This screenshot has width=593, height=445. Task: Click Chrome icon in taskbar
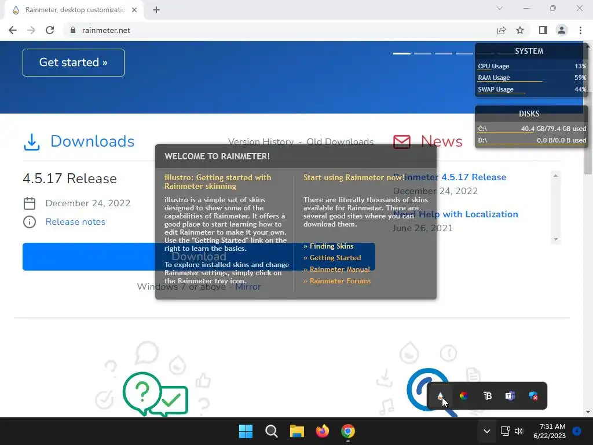click(x=348, y=431)
